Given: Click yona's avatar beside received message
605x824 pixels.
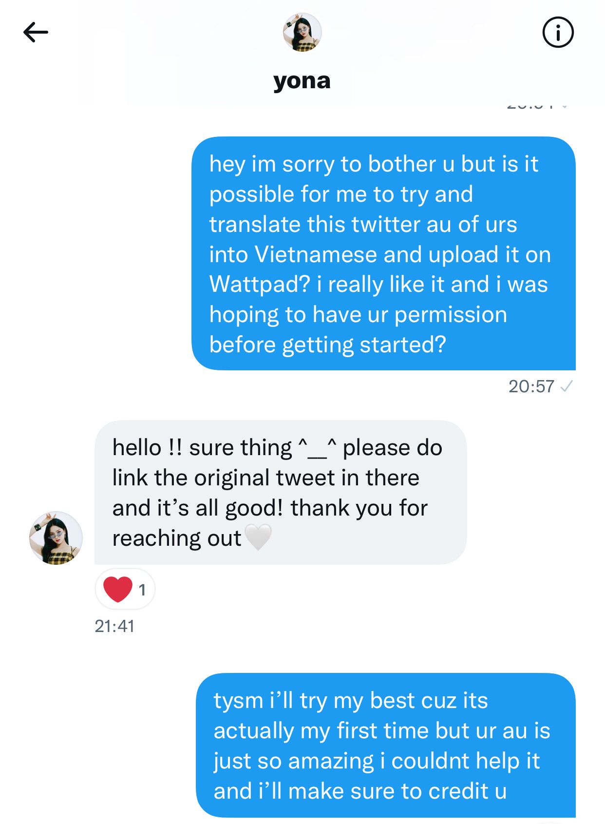Looking at the screenshot, I should tap(56, 538).
